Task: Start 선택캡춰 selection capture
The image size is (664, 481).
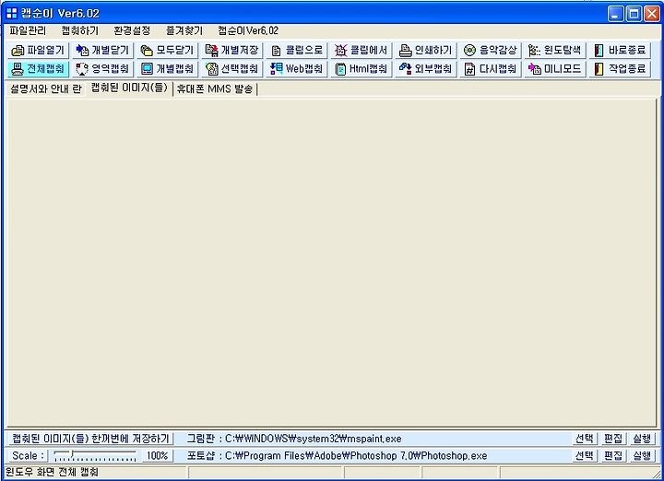Action: pyautogui.click(x=231, y=68)
